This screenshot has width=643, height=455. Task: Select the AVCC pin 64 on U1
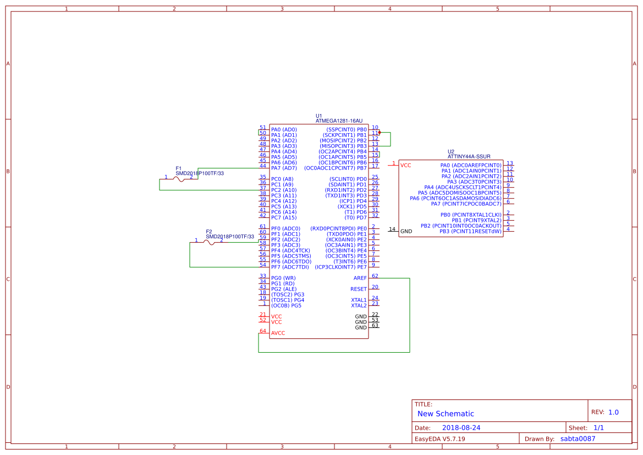pos(277,332)
